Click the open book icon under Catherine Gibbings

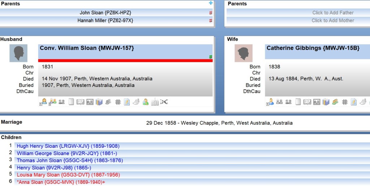pos(307,102)
